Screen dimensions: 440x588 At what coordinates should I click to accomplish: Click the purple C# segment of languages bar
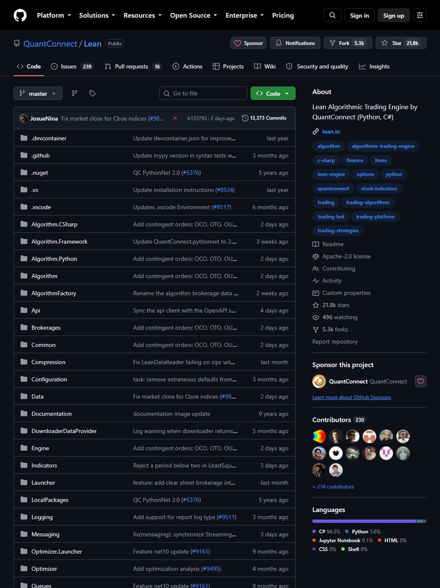coord(364,521)
